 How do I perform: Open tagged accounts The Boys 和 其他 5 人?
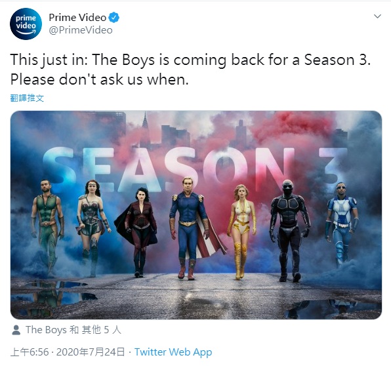tap(73, 330)
